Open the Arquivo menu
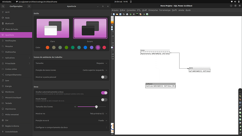242x136 pixels. point(115,10)
